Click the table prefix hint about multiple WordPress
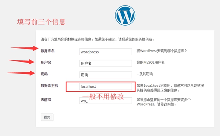This screenshot has height=136, width=220. (164, 102)
